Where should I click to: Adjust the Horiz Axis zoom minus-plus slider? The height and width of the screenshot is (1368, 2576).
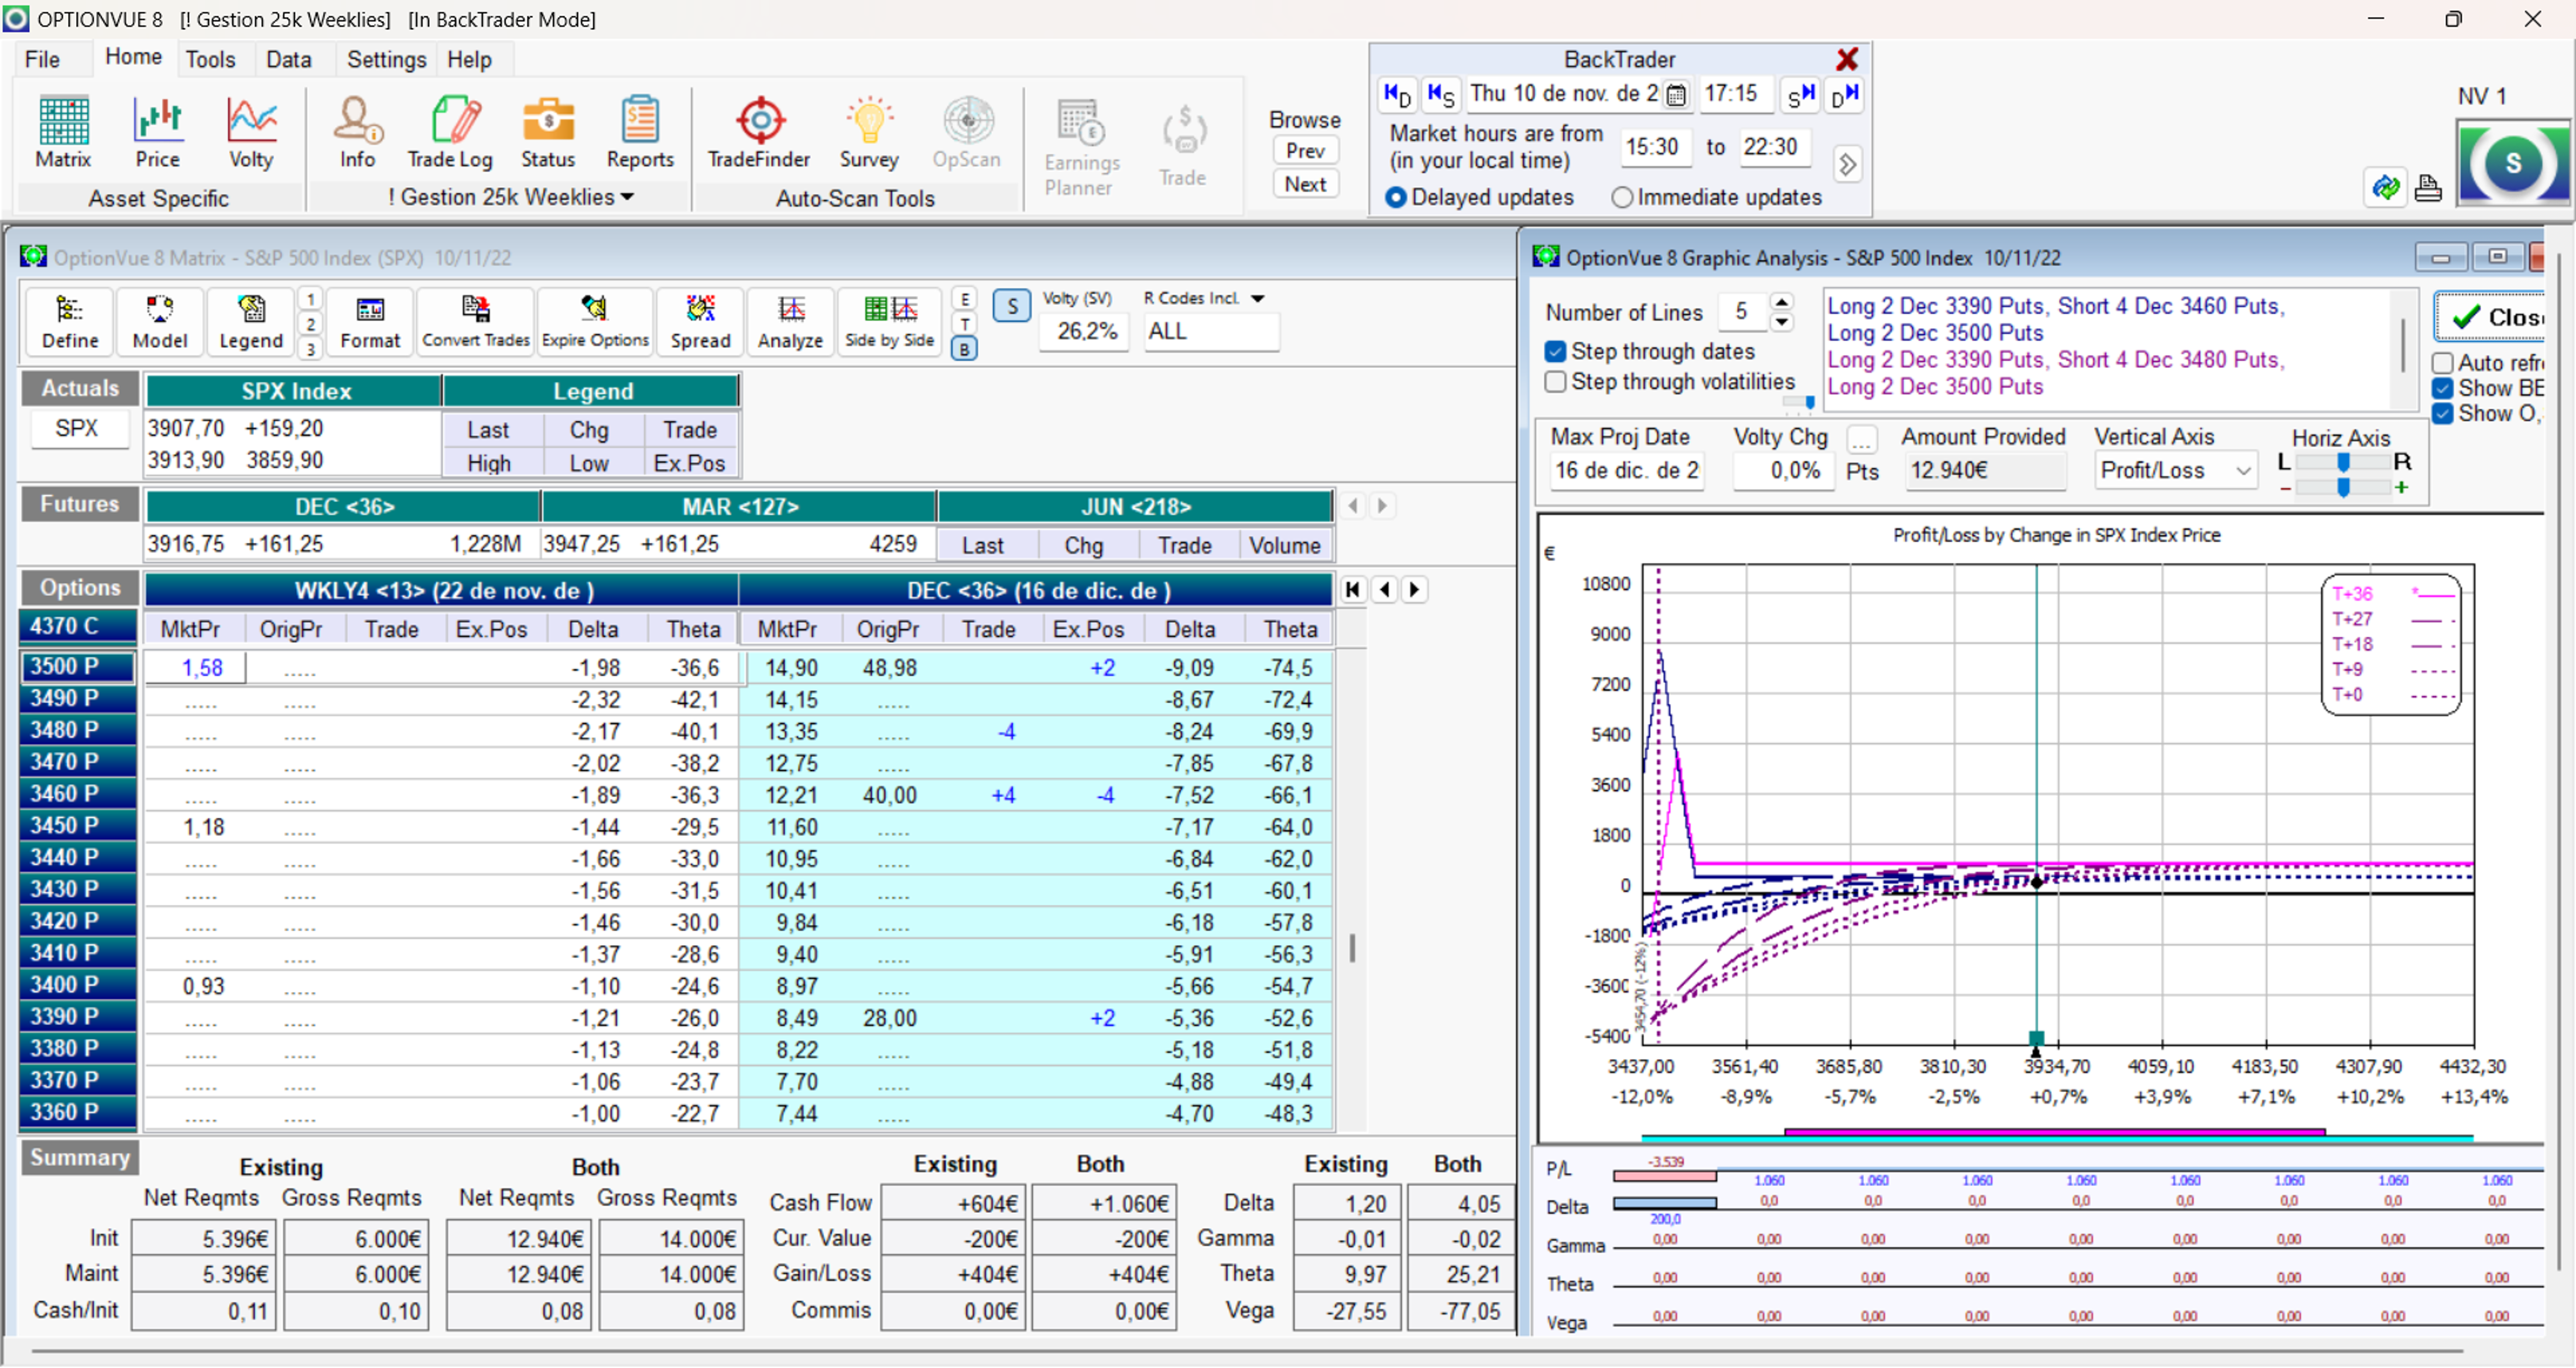[2342, 487]
